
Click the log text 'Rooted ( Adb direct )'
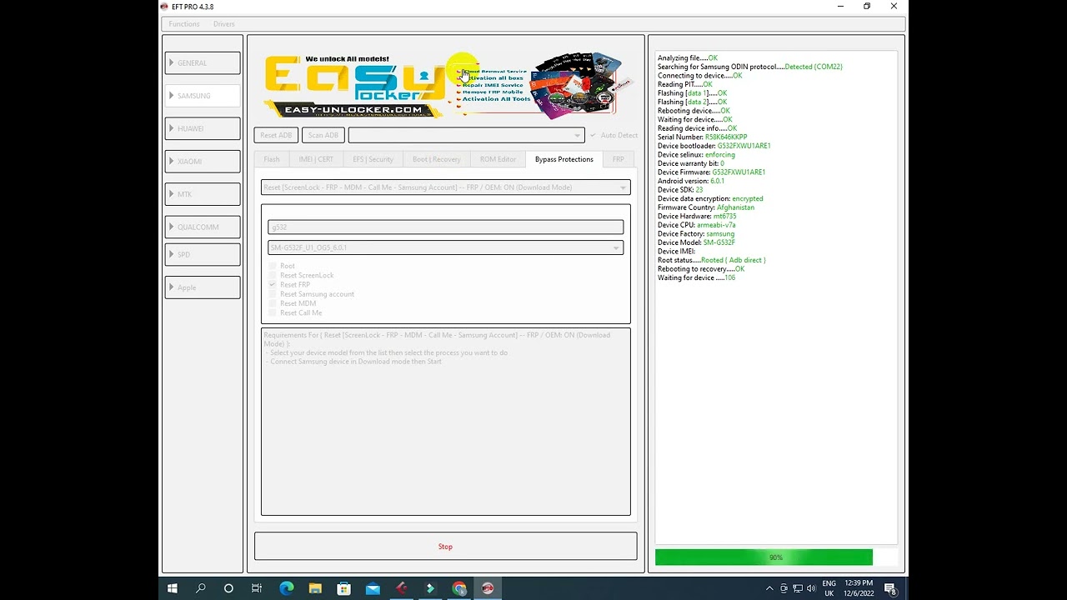(733, 260)
